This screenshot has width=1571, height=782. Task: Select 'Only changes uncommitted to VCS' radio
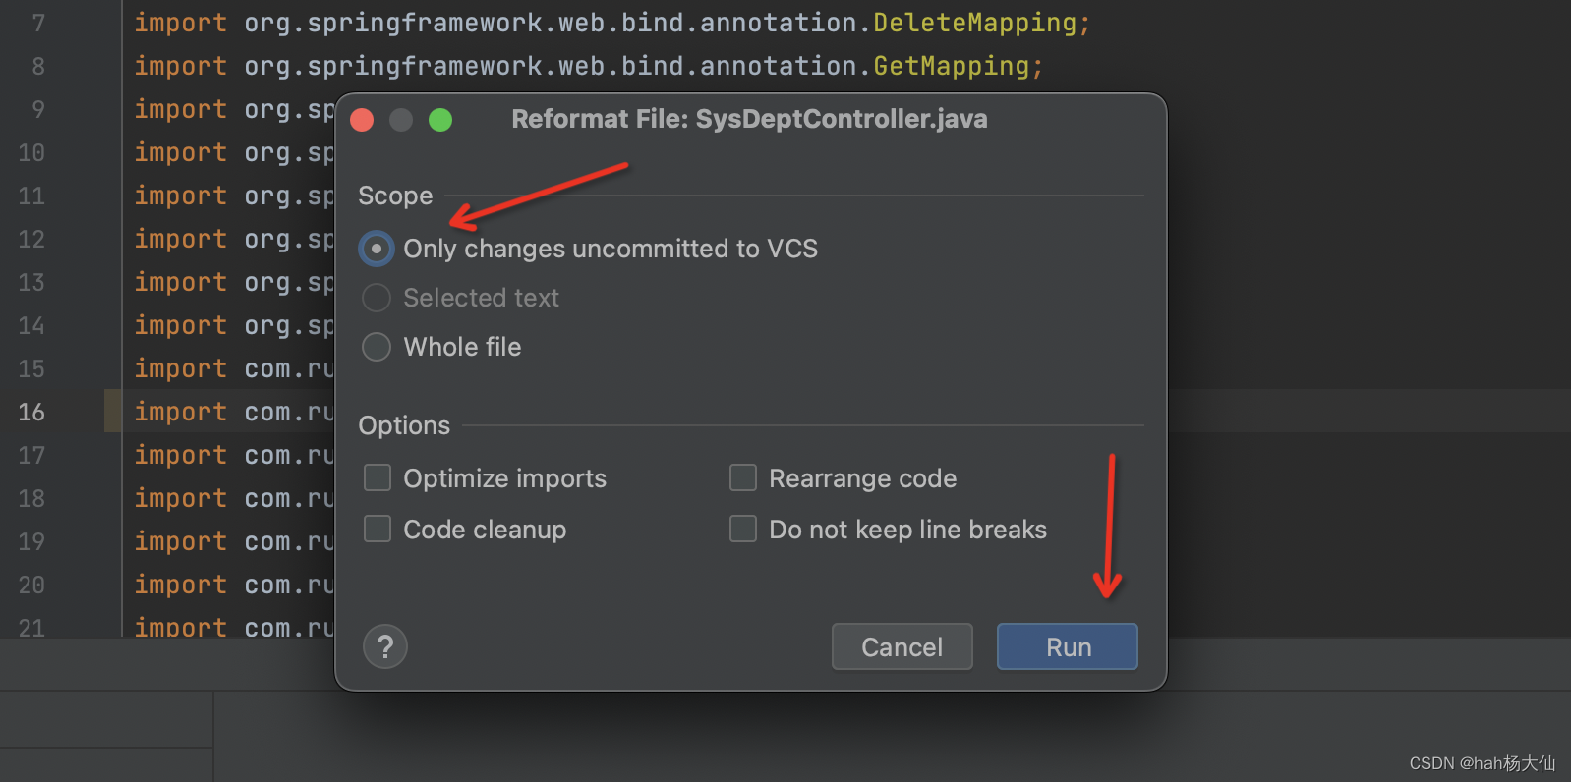pyautogui.click(x=377, y=249)
